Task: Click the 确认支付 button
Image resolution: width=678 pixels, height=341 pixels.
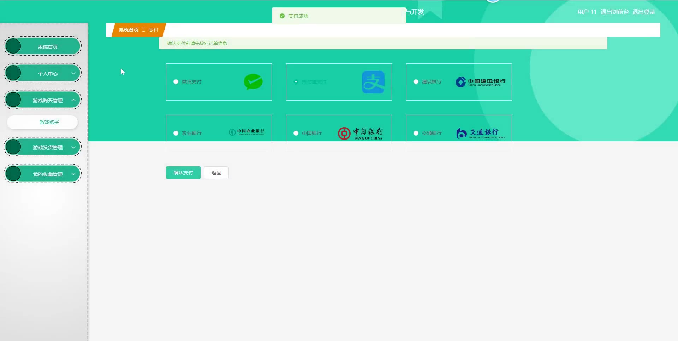Action: pos(183,173)
